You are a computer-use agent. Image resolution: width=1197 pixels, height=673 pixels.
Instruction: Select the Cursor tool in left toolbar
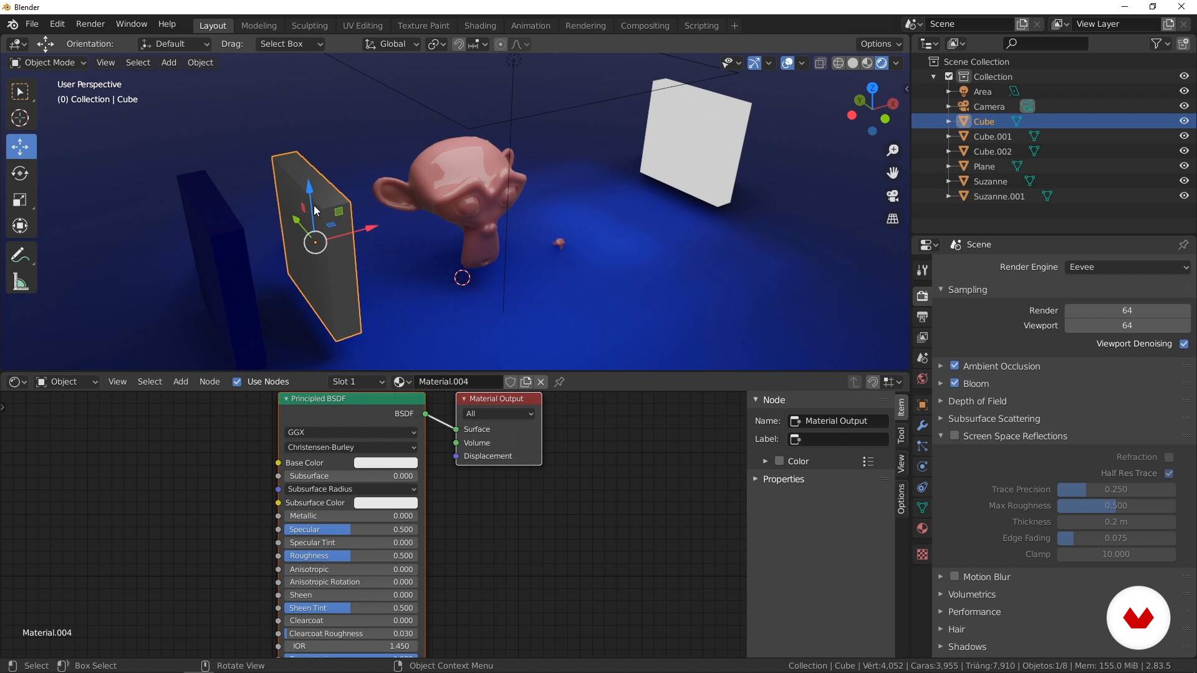[20, 118]
